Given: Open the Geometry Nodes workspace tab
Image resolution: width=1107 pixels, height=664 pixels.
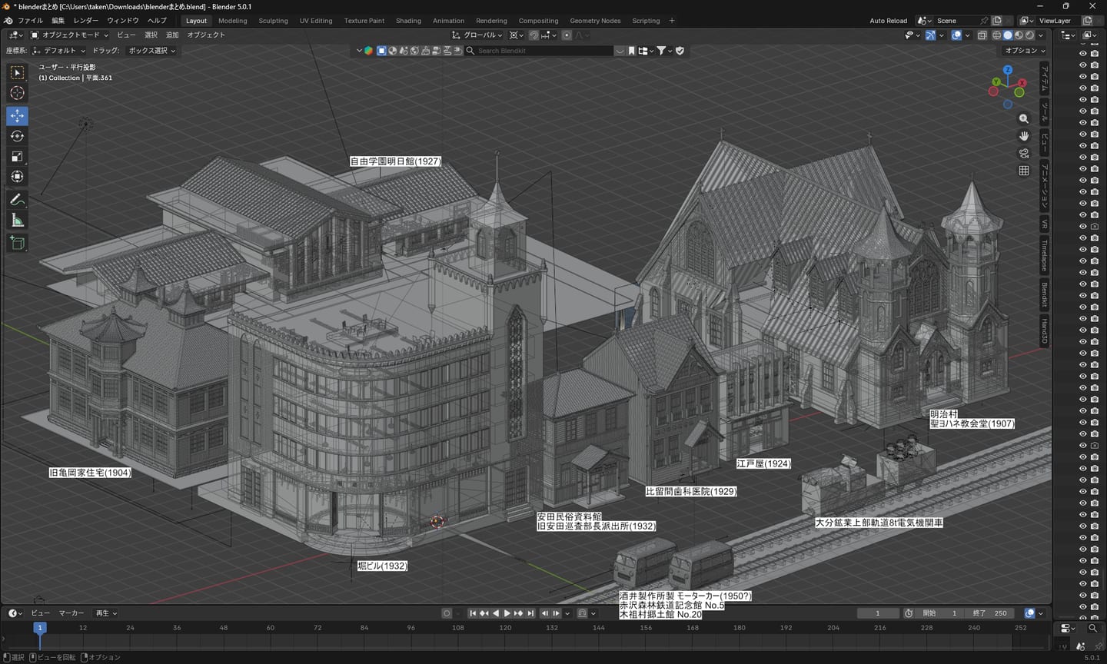Looking at the screenshot, I should (x=595, y=21).
